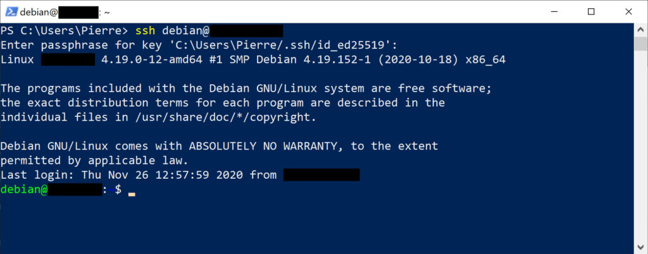Minimize the SSH terminal window

pos(553,11)
